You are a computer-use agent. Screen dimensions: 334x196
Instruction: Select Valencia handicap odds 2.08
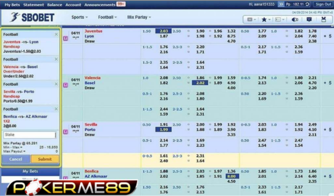[x=164, y=78]
